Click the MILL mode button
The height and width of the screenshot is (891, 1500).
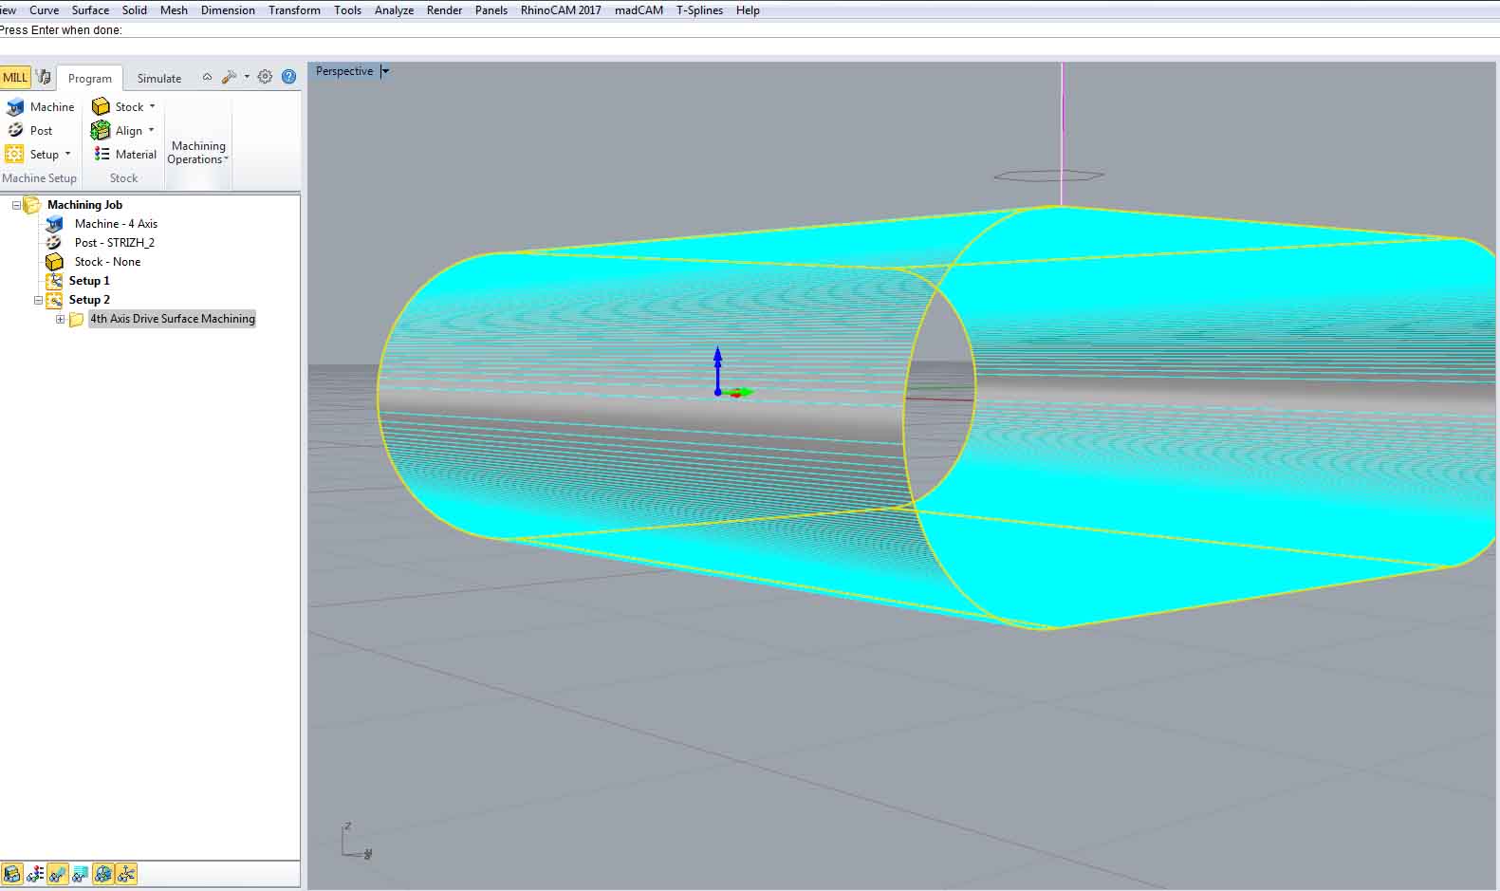(15, 78)
